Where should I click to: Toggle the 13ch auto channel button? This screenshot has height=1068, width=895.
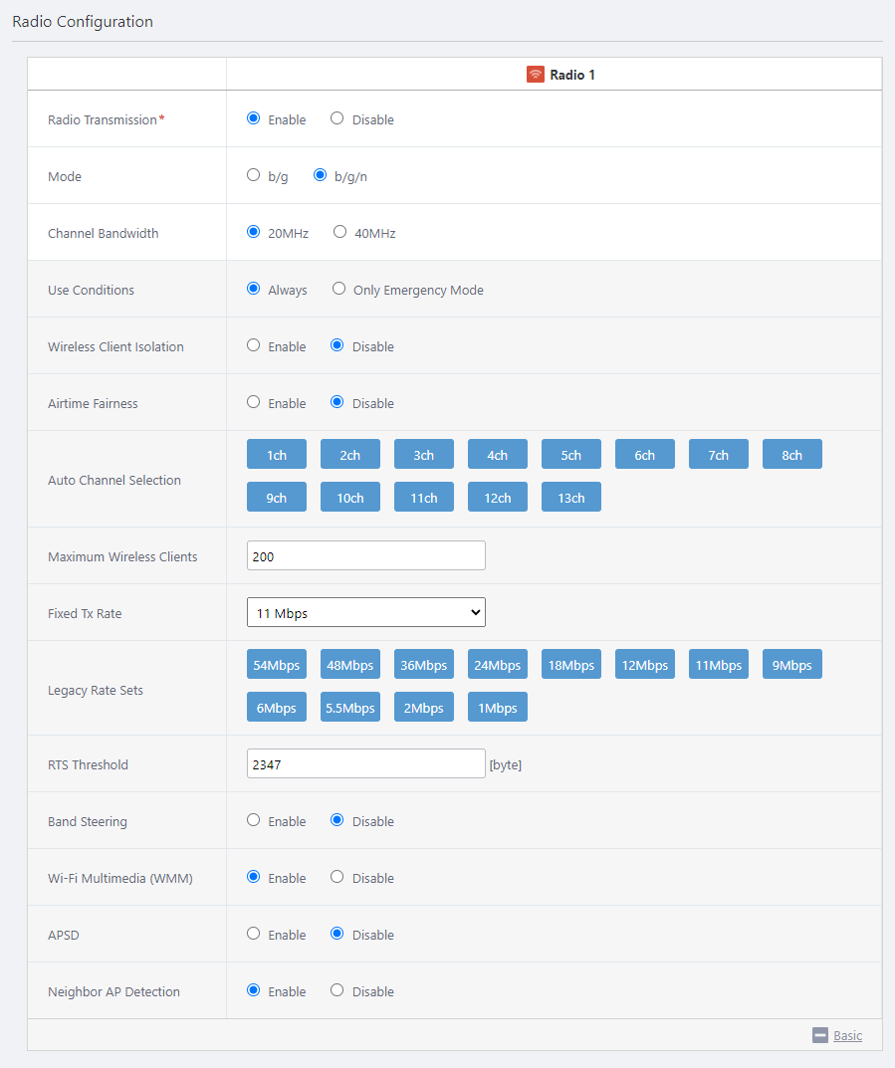pos(570,497)
